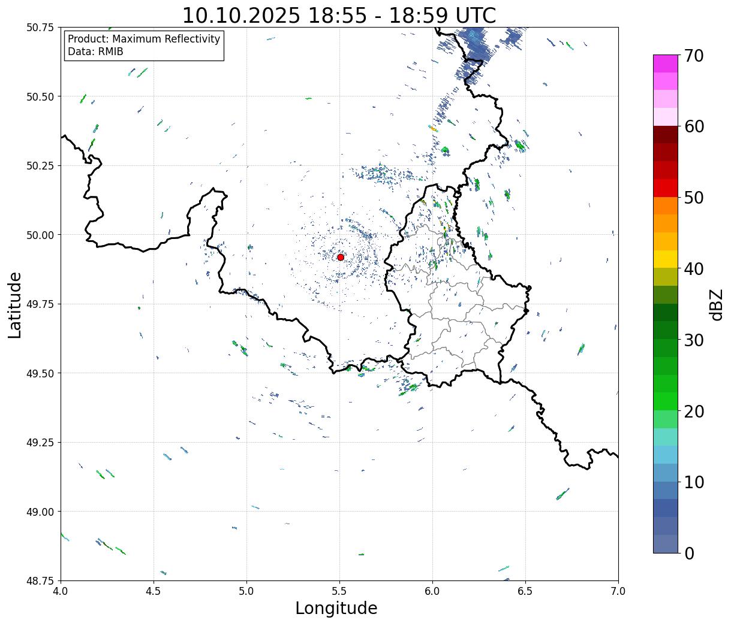Click the bright red swatch just above 50 dBZ
731x623 pixels.
[x=666, y=188]
